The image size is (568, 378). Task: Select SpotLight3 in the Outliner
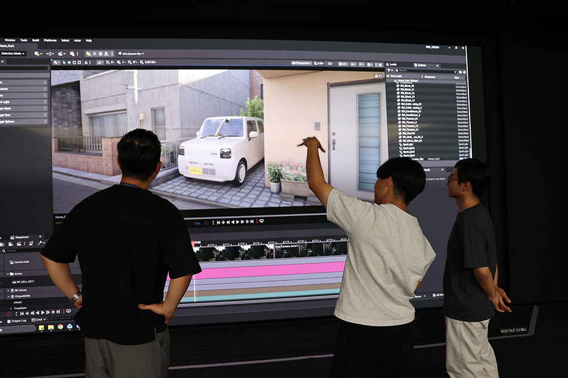click(408, 152)
